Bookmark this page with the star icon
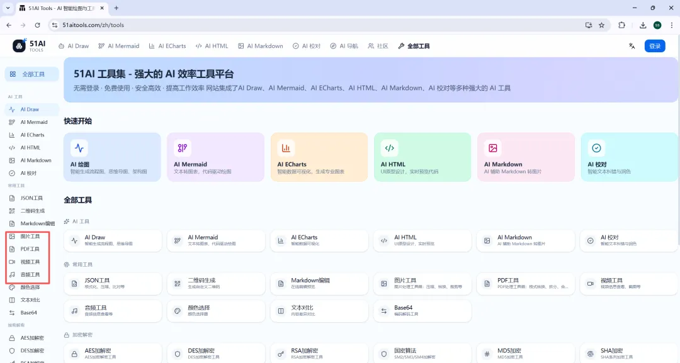 click(x=601, y=25)
